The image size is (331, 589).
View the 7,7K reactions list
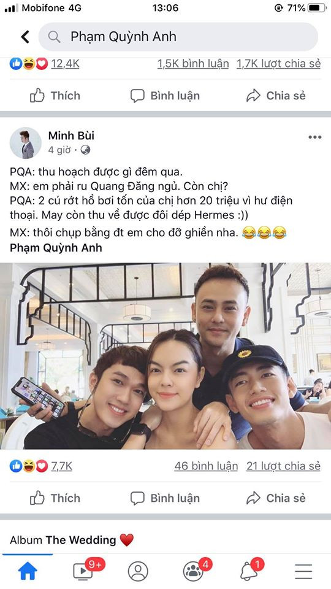point(61,466)
